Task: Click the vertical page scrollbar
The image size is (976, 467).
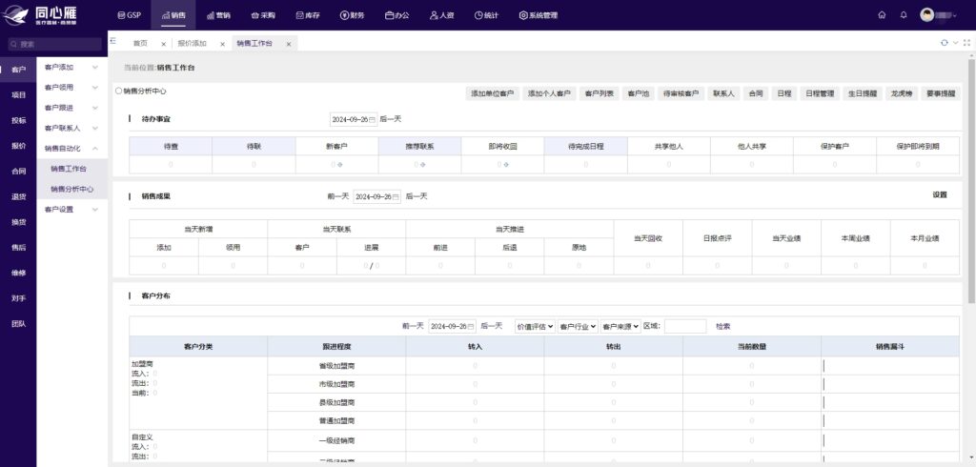Action: [971, 180]
